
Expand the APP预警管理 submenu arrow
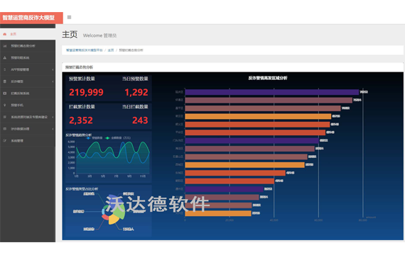coord(53,69)
